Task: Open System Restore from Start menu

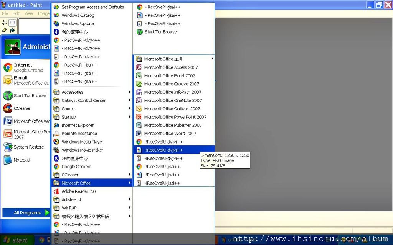Action: pyautogui.click(x=26, y=147)
